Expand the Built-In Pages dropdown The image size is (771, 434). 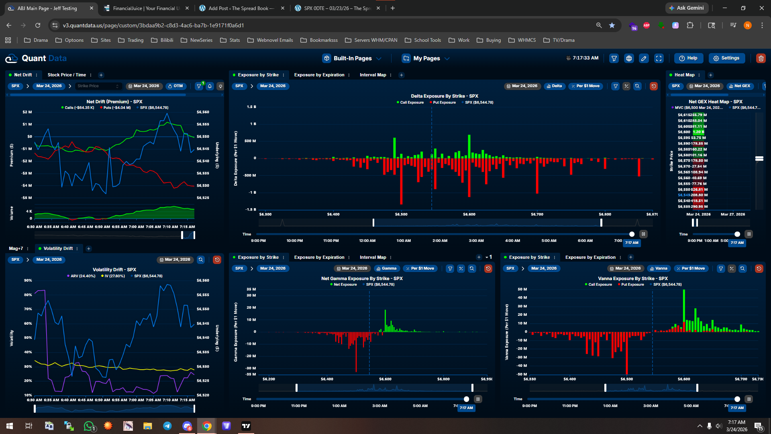pos(352,58)
